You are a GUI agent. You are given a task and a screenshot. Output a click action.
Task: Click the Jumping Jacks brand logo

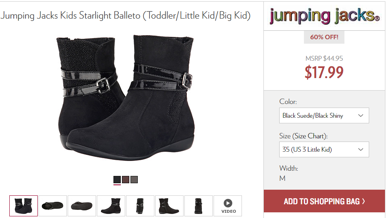pos(325,16)
